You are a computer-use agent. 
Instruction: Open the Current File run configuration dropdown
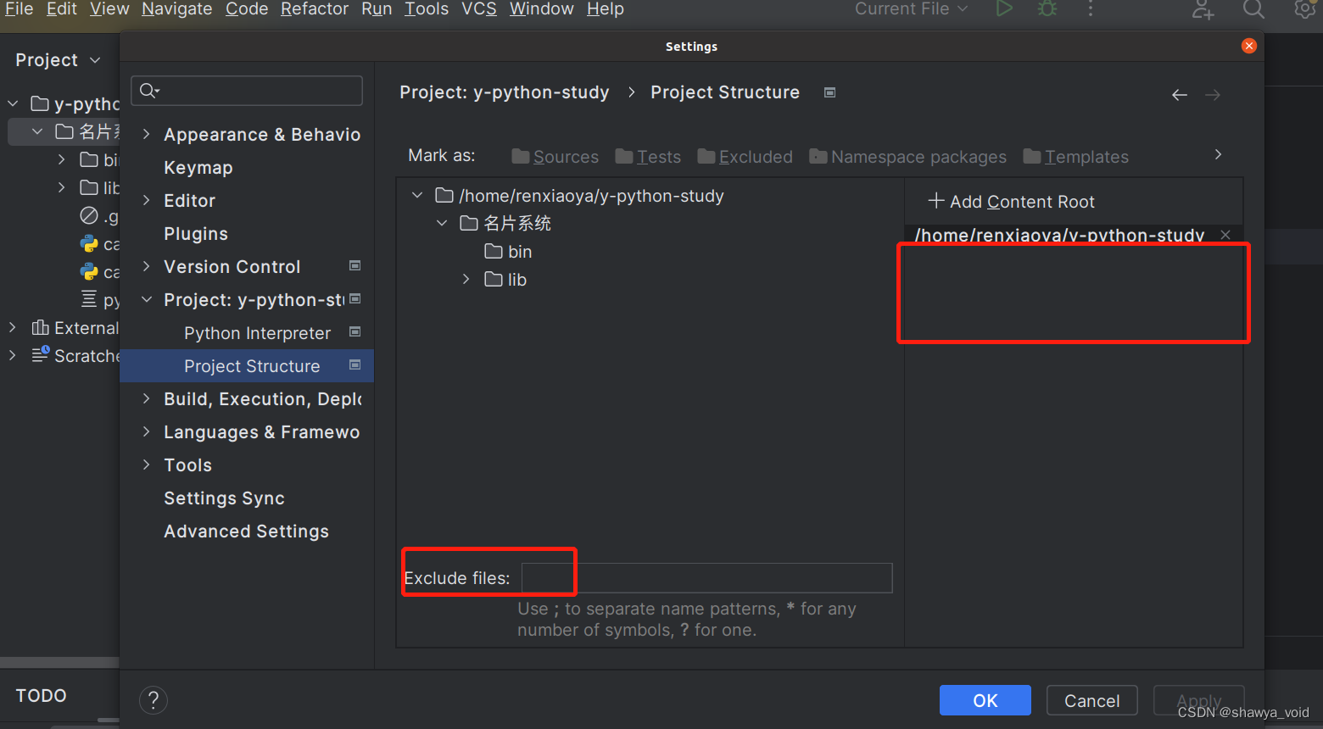[910, 9]
